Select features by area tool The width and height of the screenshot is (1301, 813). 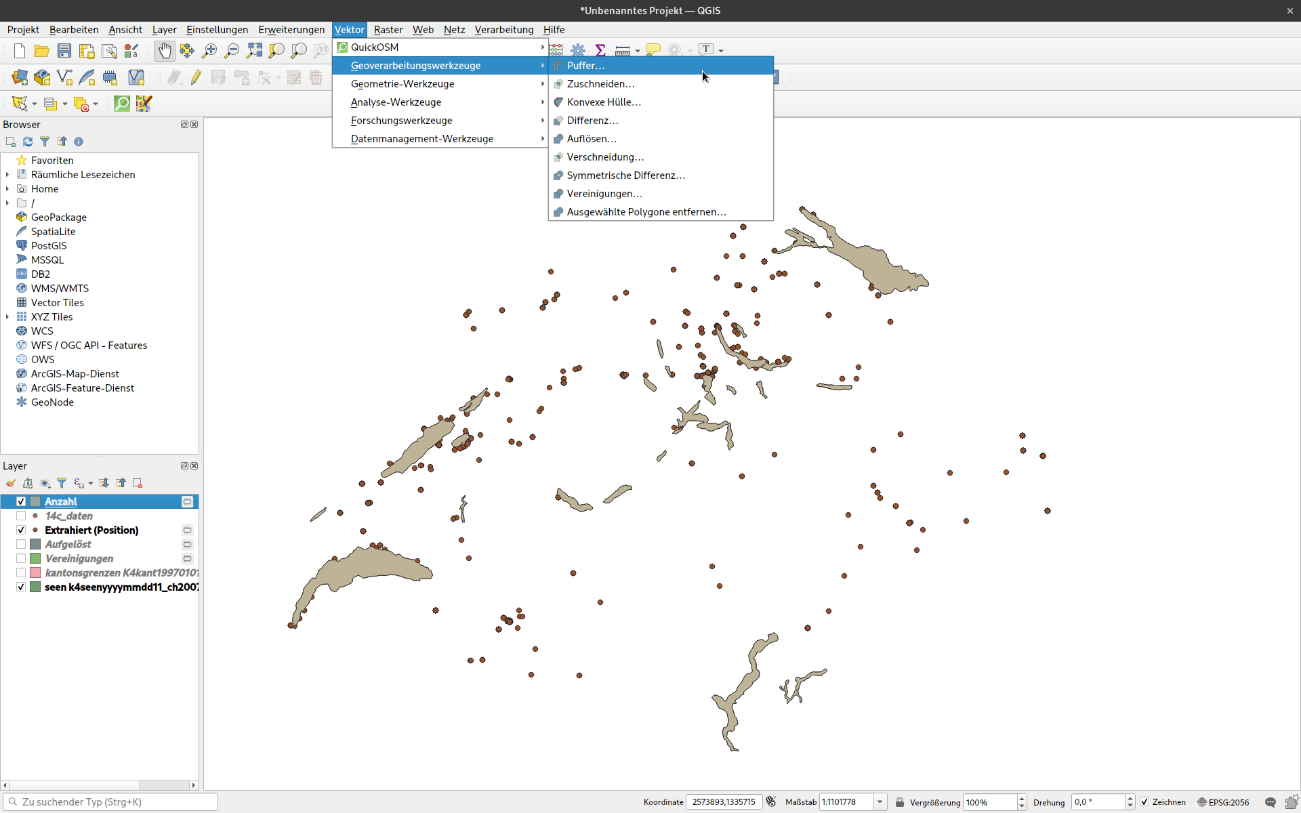[x=20, y=104]
